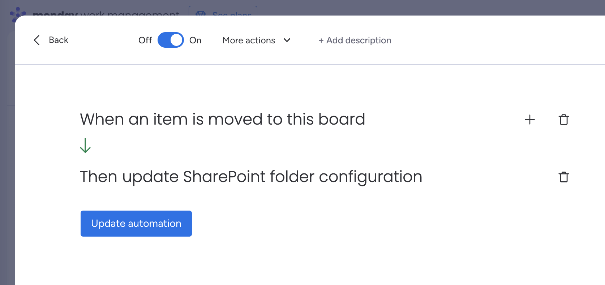Expand the chevron next to More actions
Screen dimensions: 605x285
[x=287, y=40]
